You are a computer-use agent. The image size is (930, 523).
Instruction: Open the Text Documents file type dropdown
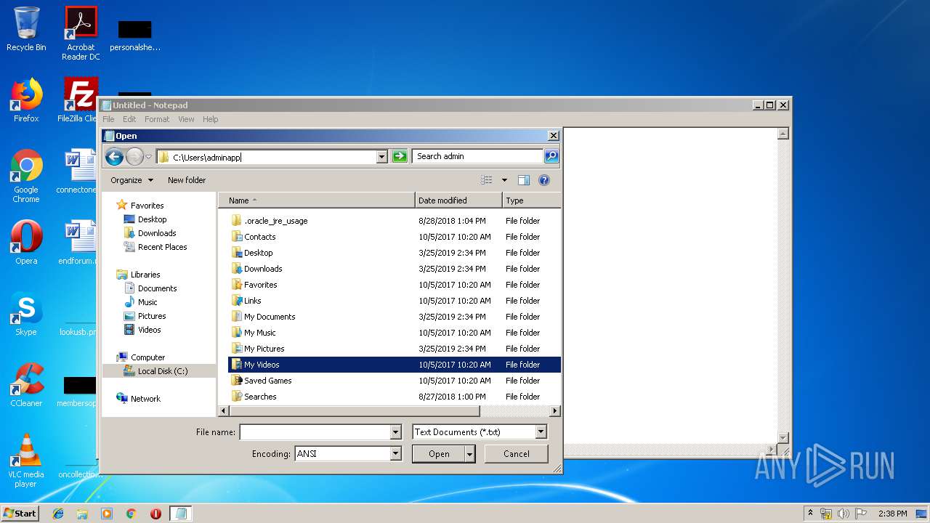541,432
